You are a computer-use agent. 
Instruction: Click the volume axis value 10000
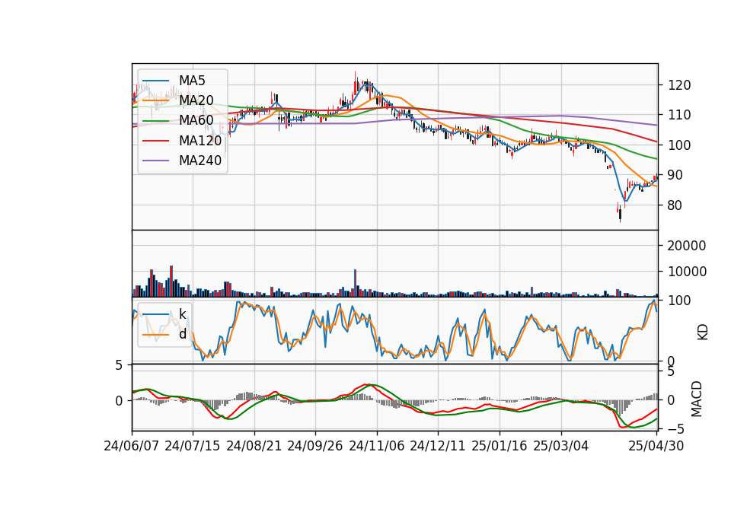coord(687,272)
